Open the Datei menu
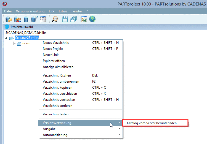Image resolution: width=207 pixels, height=144 pixels. pos(8,11)
